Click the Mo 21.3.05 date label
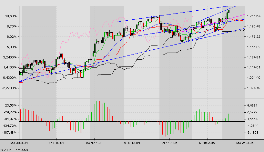264x152 pixels. click(x=244, y=142)
